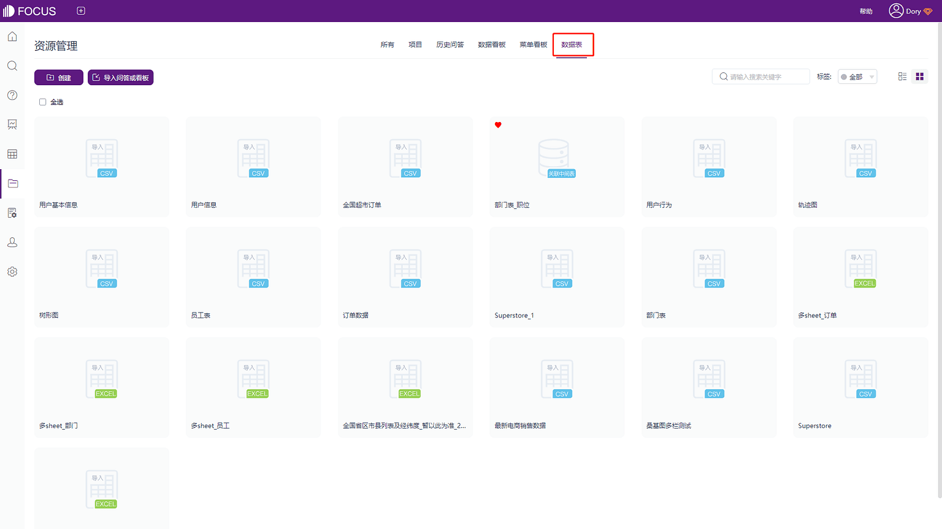Switch to the 菜单看板 tab

tap(534, 45)
